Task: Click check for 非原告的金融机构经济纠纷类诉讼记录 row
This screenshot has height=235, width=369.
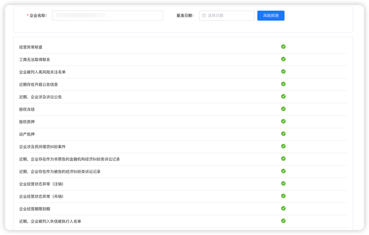Action: pyautogui.click(x=283, y=159)
